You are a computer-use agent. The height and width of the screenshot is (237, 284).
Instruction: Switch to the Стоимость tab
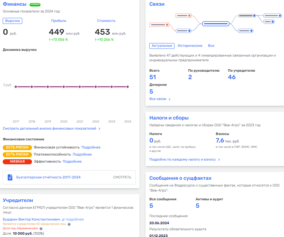(x=106, y=21)
